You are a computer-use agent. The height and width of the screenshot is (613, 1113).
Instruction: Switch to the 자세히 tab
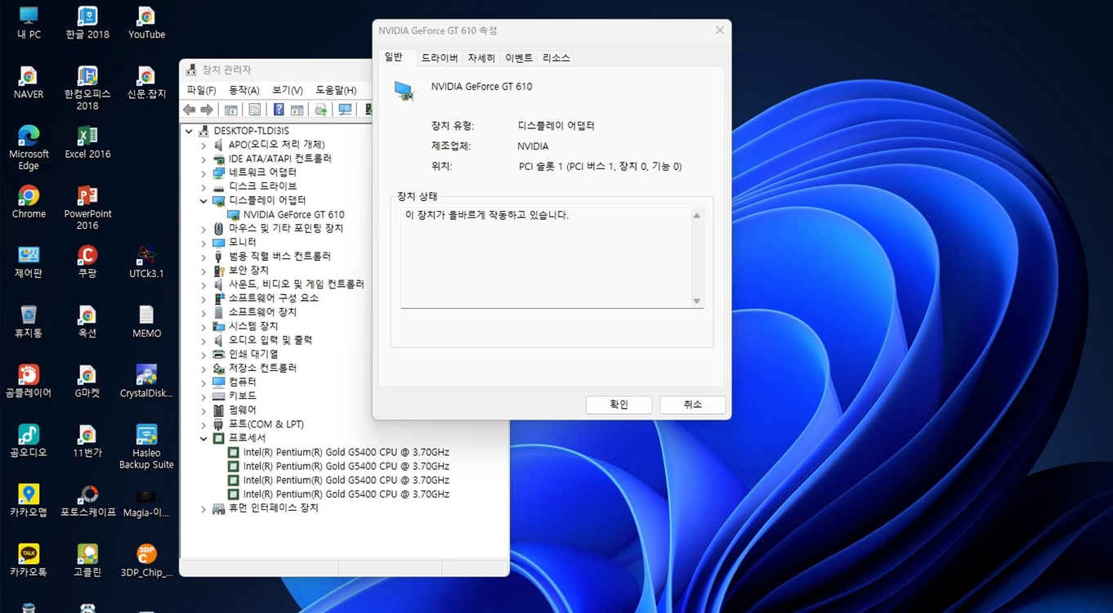pyautogui.click(x=481, y=58)
